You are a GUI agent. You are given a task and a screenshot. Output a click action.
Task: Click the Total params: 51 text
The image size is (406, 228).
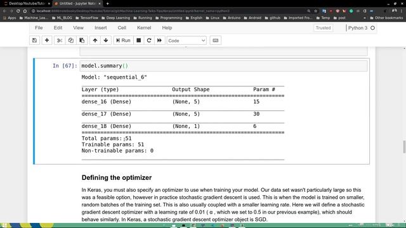(x=107, y=138)
